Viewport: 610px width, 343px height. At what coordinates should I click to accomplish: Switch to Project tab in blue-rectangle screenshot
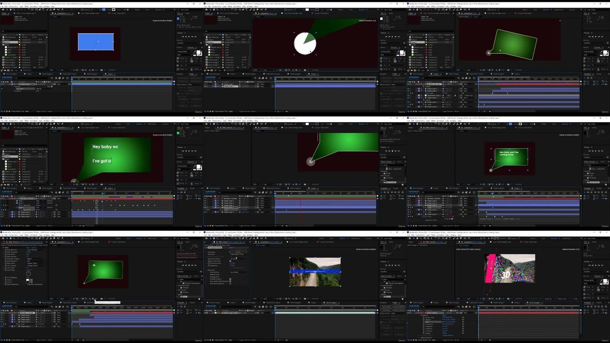pos(4,13)
